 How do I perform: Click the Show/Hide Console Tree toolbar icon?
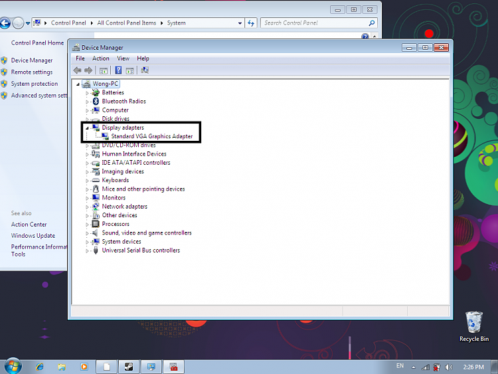[x=103, y=70]
